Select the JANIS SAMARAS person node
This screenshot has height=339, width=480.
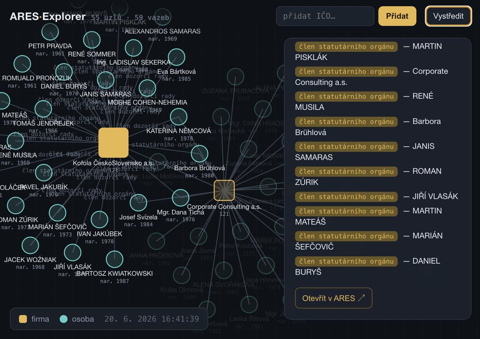point(106,79)
